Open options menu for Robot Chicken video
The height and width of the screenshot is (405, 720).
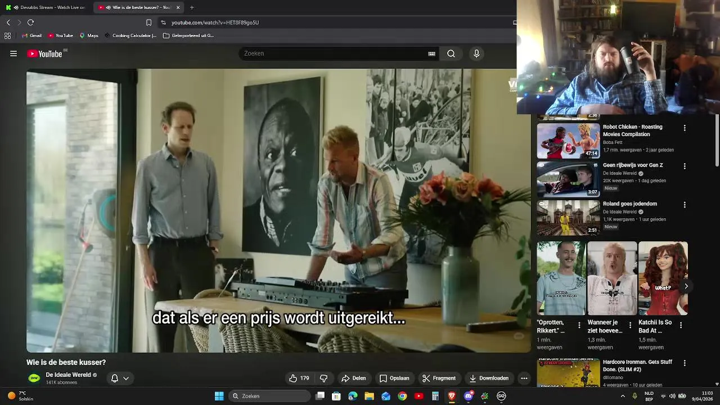(x=685, y=128)
